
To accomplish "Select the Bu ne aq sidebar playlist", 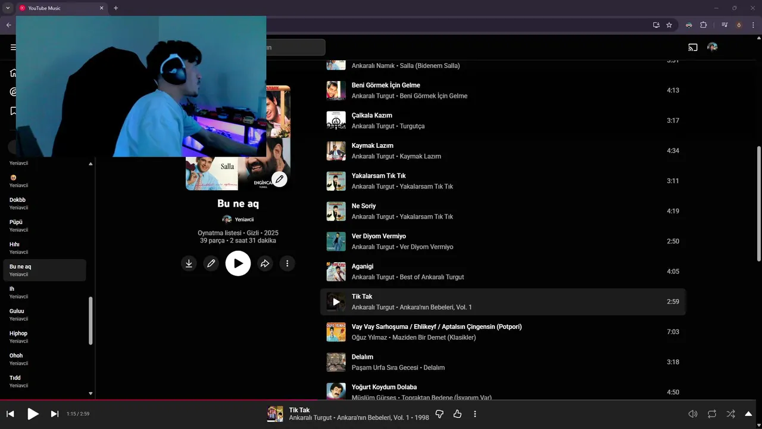I will [x=45, y=270].
